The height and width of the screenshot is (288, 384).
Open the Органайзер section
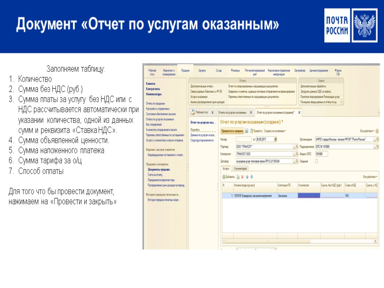(x=300, y=70)
